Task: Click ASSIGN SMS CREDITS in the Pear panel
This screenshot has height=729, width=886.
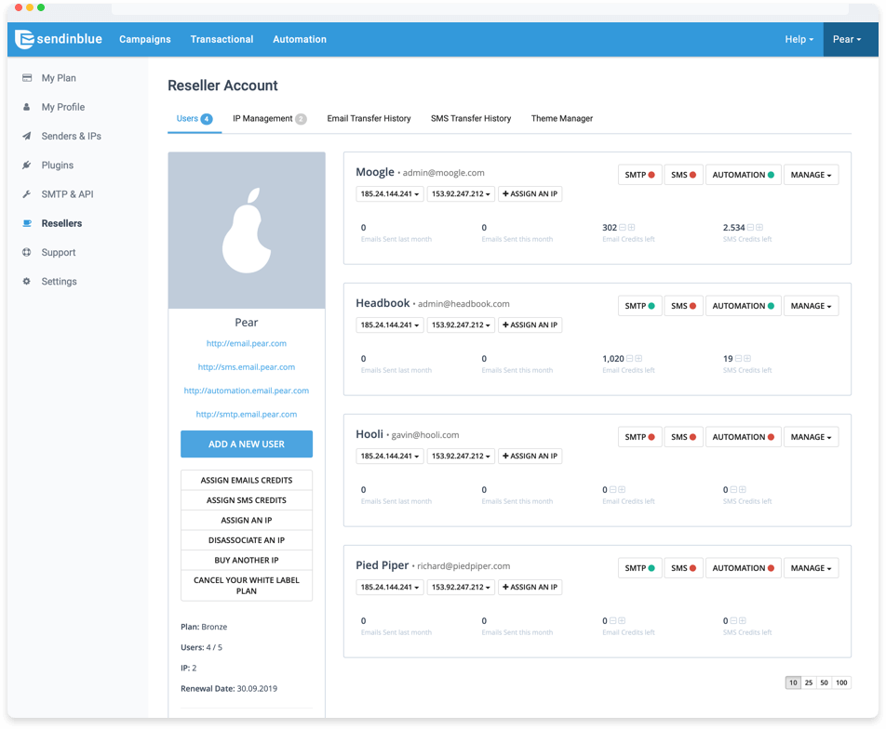Action: pos(247,500)
